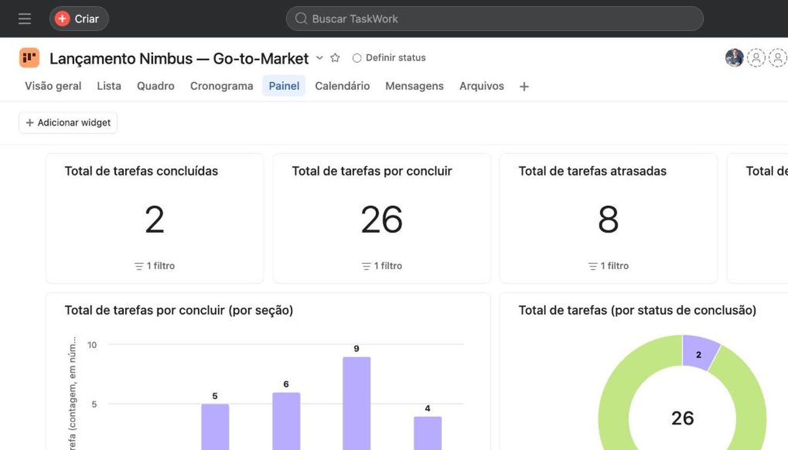788x450 pixels.
Task: Switch to Visão geral tab
Action: (53, 86)
